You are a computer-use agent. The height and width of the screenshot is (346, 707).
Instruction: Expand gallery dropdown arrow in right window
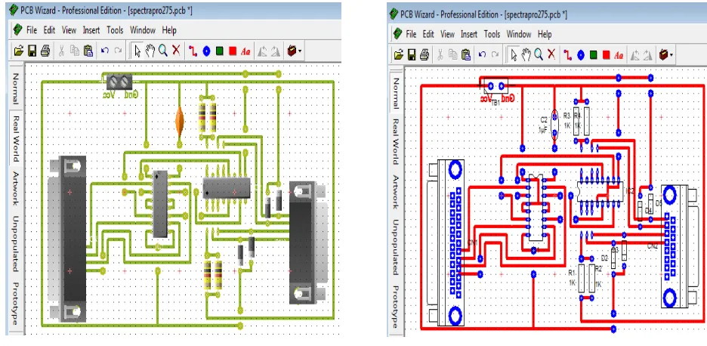coord(671,55)
